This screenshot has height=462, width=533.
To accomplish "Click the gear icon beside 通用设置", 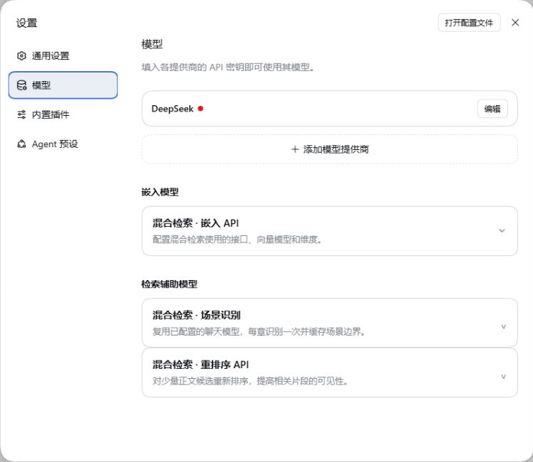I will click(21, 55).
